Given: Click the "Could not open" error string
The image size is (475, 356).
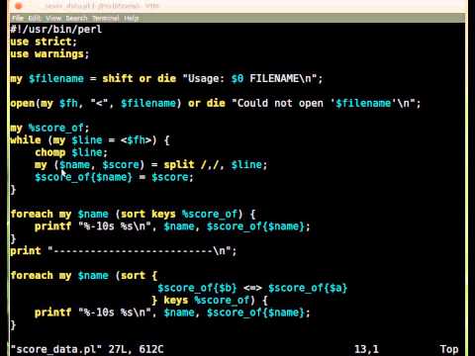Looking at the screenshot, I should (323, 103).
